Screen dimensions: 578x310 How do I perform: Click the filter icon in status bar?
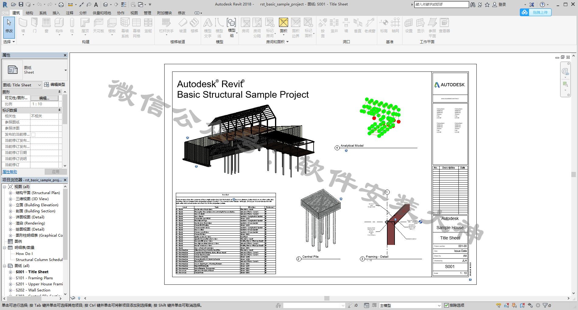pyautogui.click(x=545, y=305)
